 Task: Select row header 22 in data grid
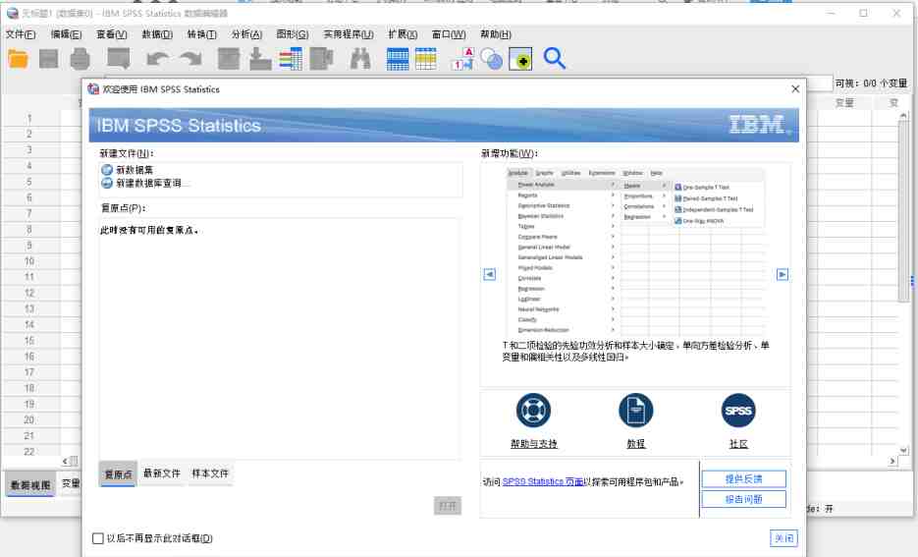29,452
